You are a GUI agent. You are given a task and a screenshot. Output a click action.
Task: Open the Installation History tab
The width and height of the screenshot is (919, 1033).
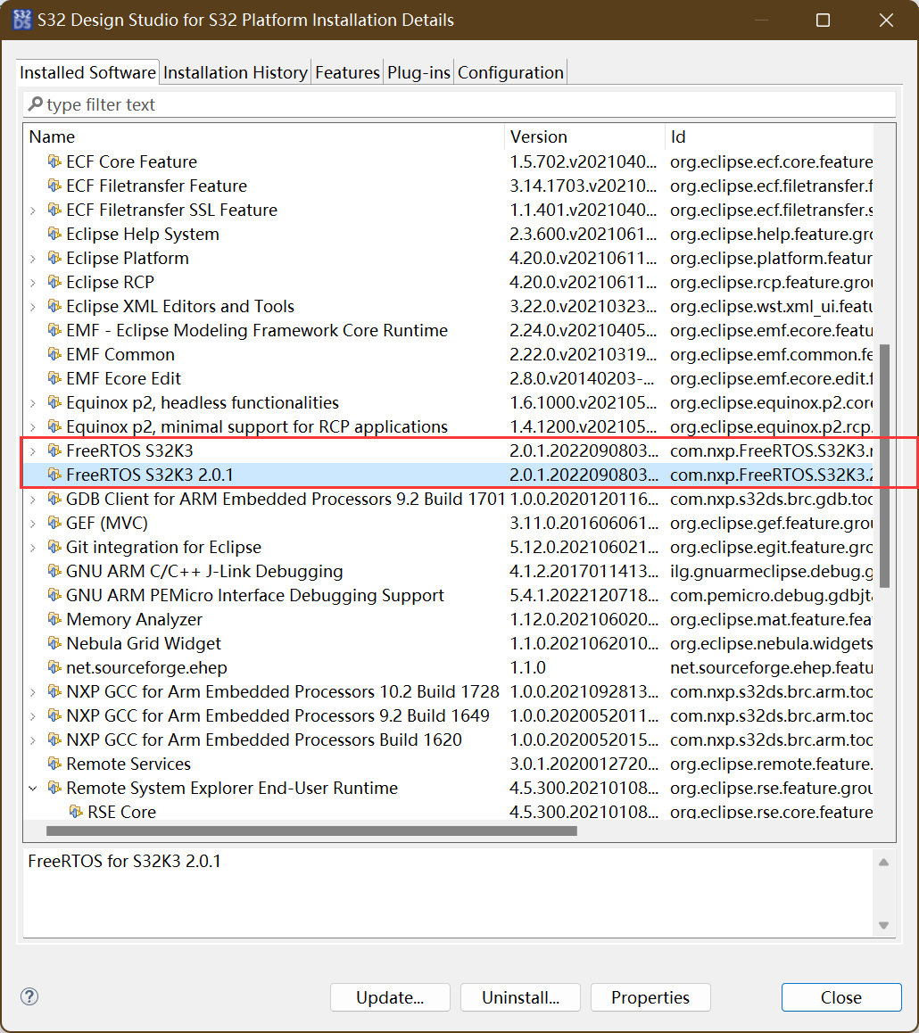point(235,72)
